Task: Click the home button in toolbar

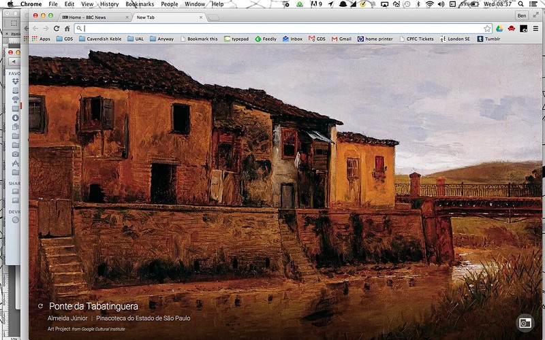Action: click(67, 29)
